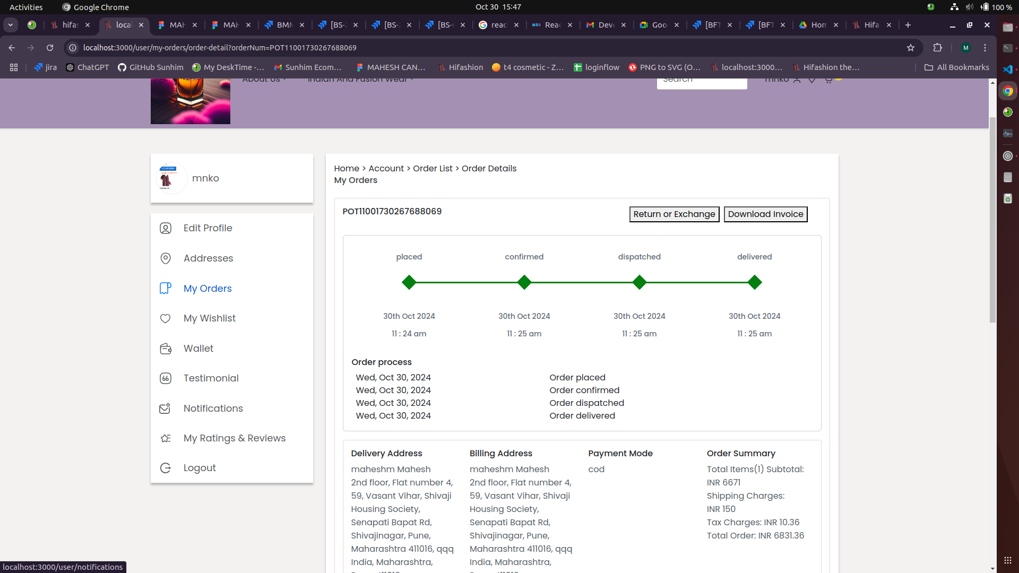Click the Return or Exchange button

[674, 214]
